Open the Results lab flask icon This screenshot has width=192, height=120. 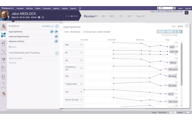click(3, 69)
